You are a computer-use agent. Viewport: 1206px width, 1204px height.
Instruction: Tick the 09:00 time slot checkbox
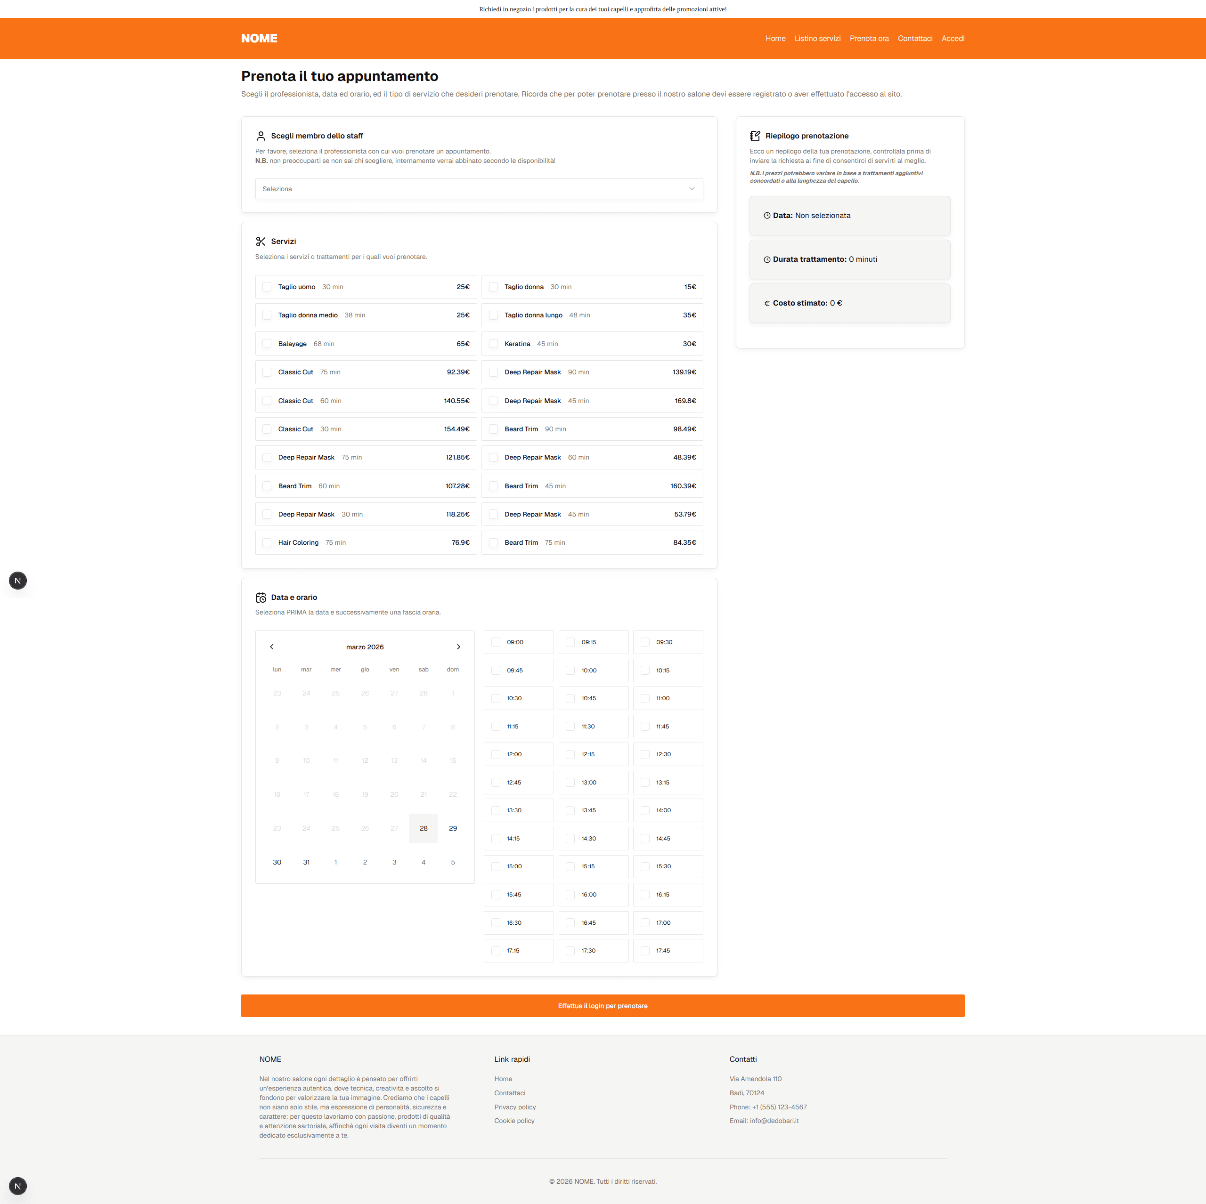(496, 642)
